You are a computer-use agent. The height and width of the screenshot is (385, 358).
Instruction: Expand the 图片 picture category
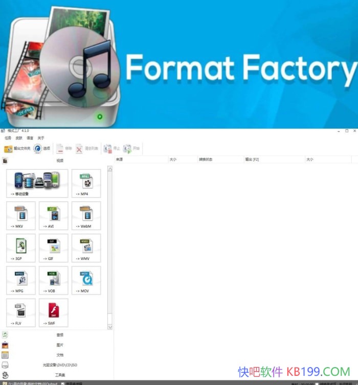pos(59,345)
